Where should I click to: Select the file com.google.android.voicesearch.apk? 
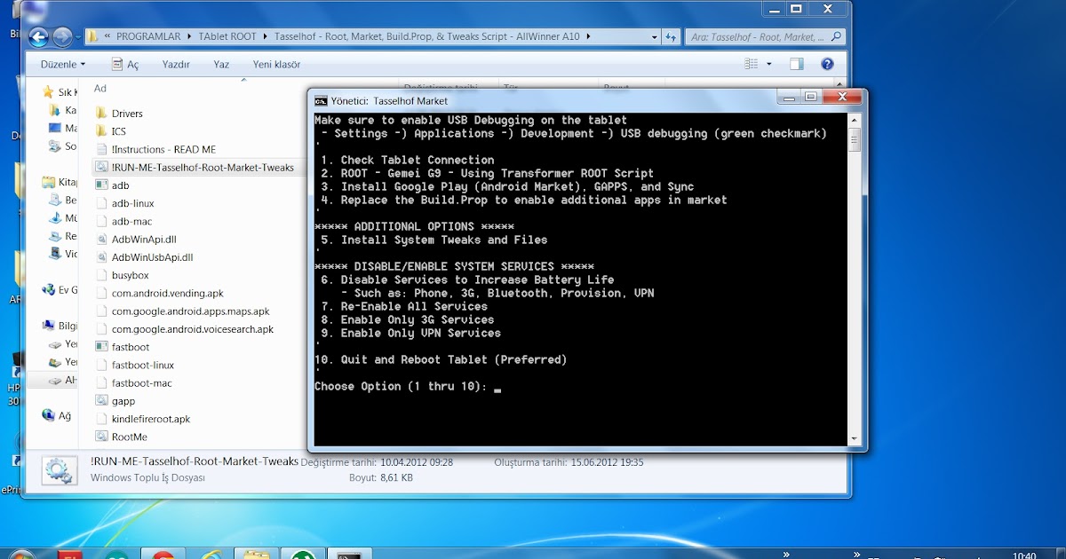tap(193, 329)
